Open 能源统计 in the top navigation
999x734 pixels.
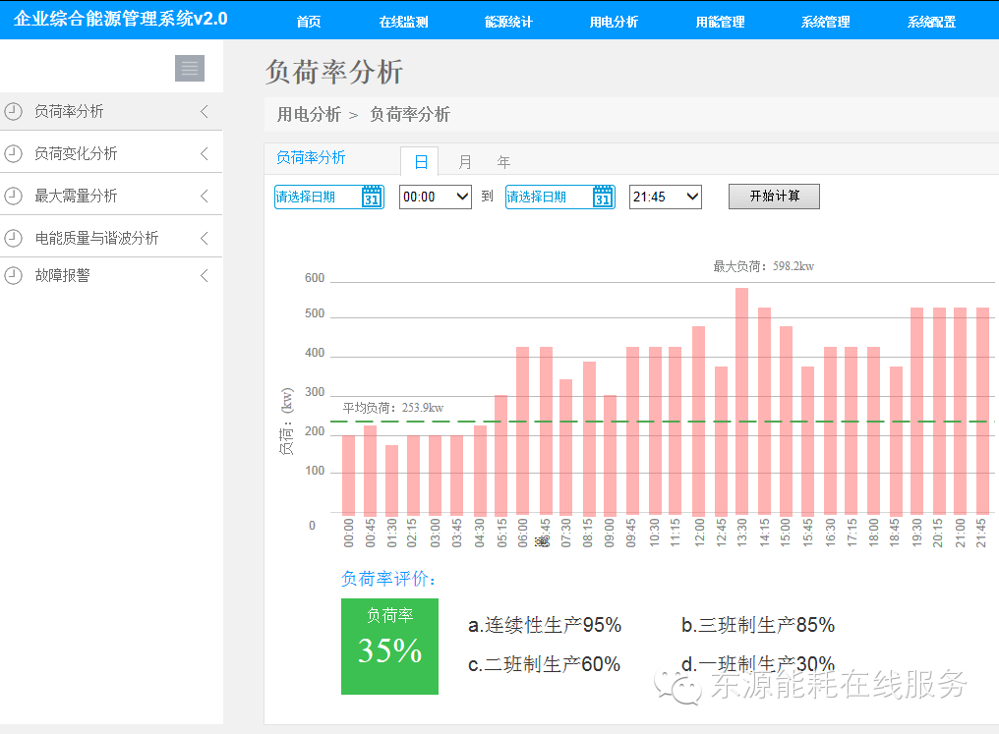508,22
